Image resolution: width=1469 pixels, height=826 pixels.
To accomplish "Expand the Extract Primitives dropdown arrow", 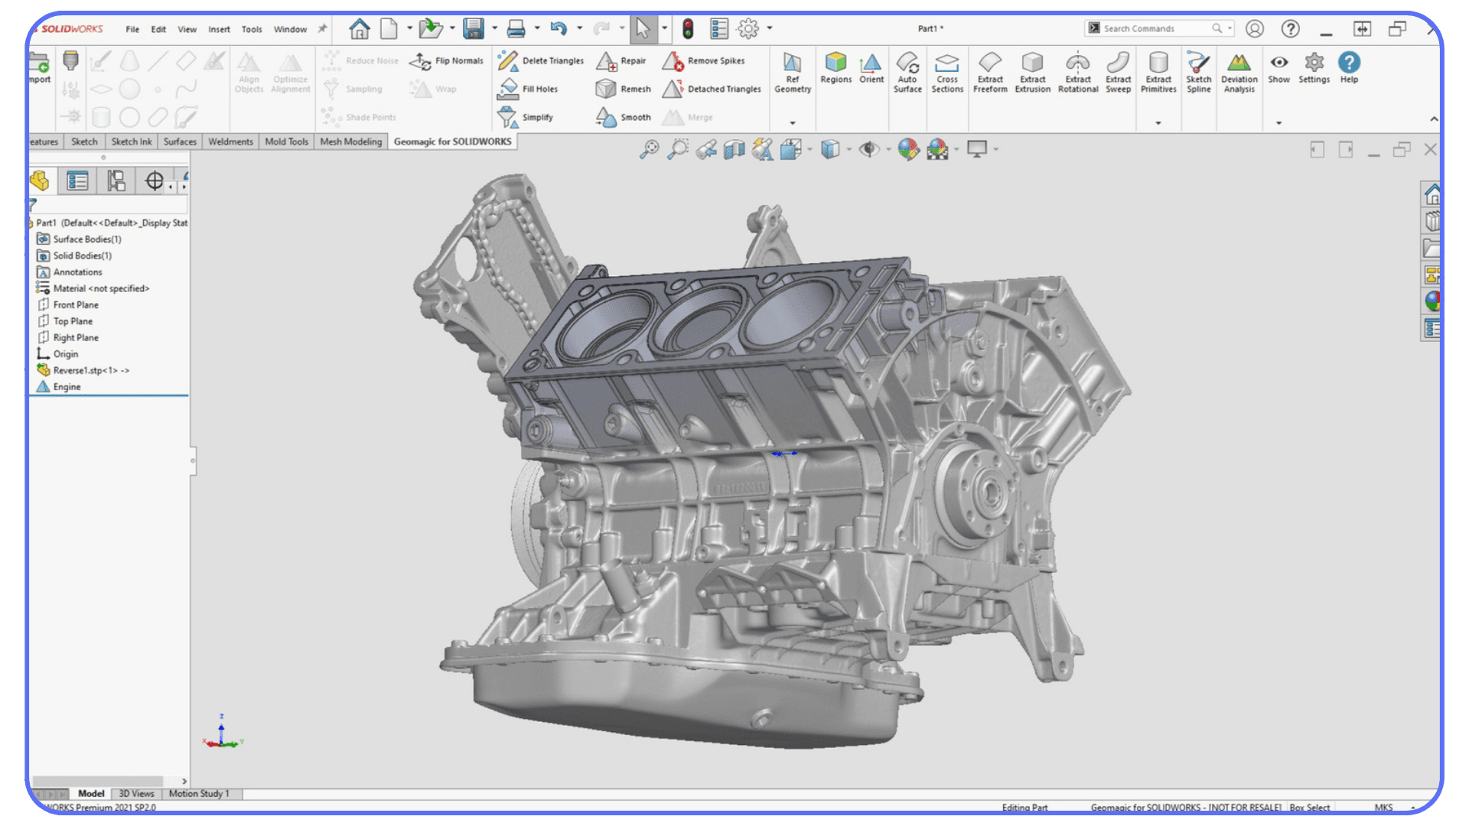I will (x=1158, y=122).
